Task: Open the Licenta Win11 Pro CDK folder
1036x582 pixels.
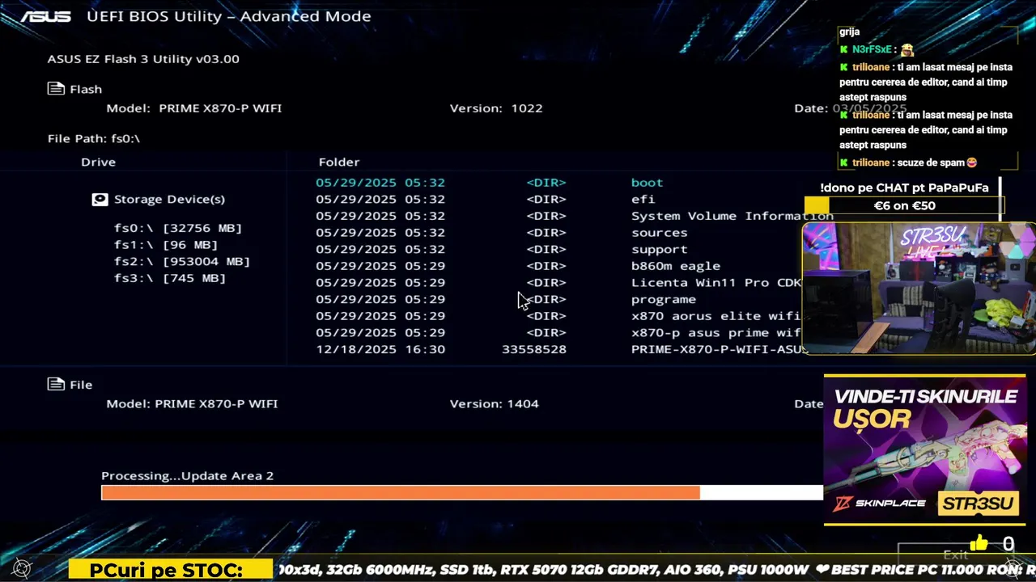Action: [x=716, y=282]
